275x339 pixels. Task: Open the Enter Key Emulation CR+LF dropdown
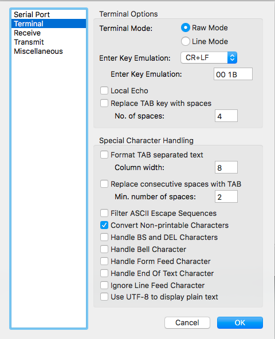(209, 57)
